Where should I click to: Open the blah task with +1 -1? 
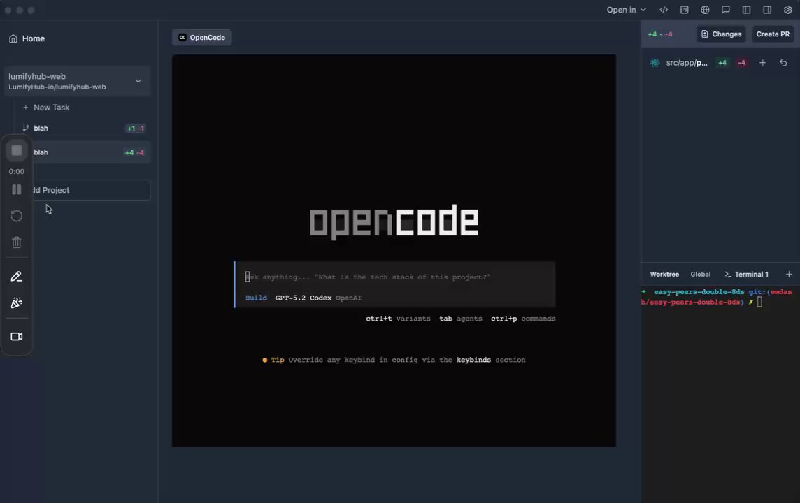click(84, 129)
